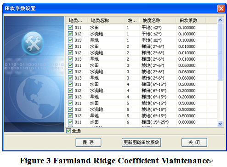
Task: Uncheck 011 水田 row with coefficient 0.500000
Action: click(x=70, y=103)
